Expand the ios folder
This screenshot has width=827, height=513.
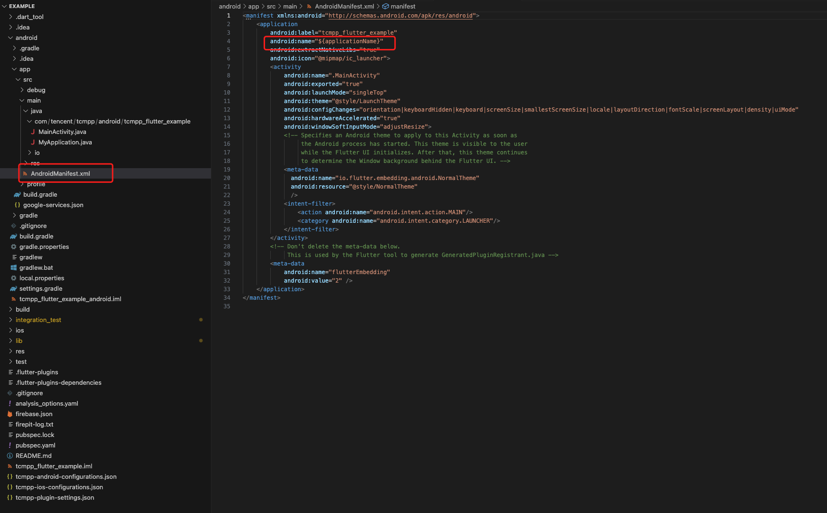tap(10, 330)
